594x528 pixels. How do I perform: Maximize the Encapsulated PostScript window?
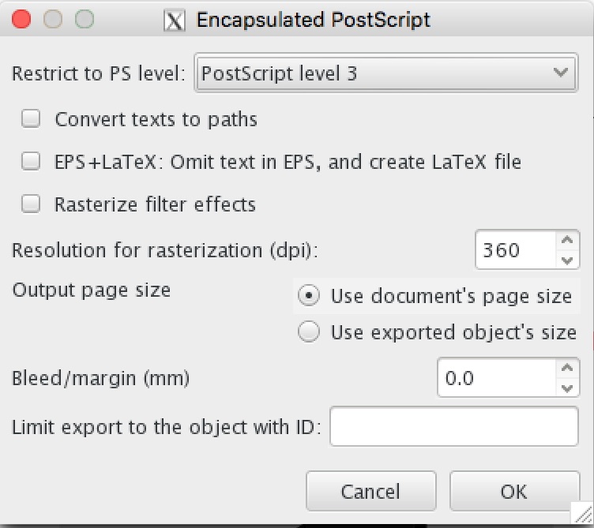coord(84,20)
